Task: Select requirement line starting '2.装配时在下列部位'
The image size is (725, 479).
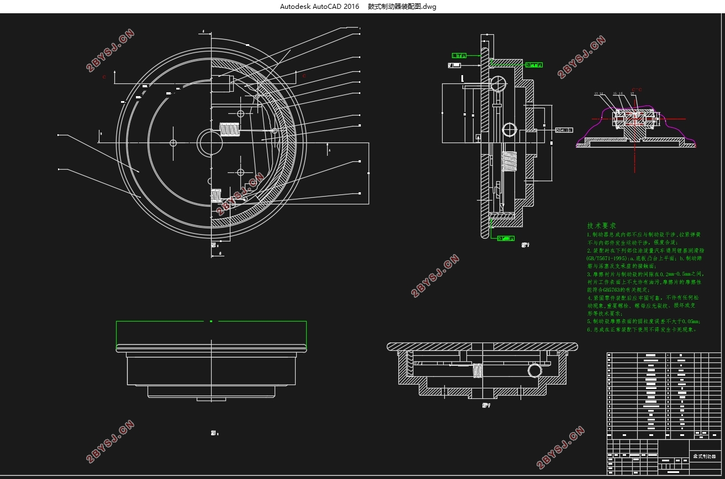Action: point(644,250)
